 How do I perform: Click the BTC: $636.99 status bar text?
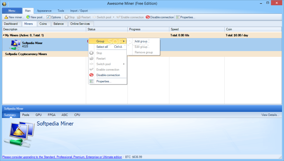pyautogui.click(x=134, y=157)
